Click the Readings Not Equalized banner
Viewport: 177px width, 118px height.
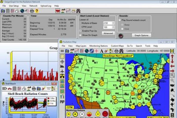[x=118, y=56]
